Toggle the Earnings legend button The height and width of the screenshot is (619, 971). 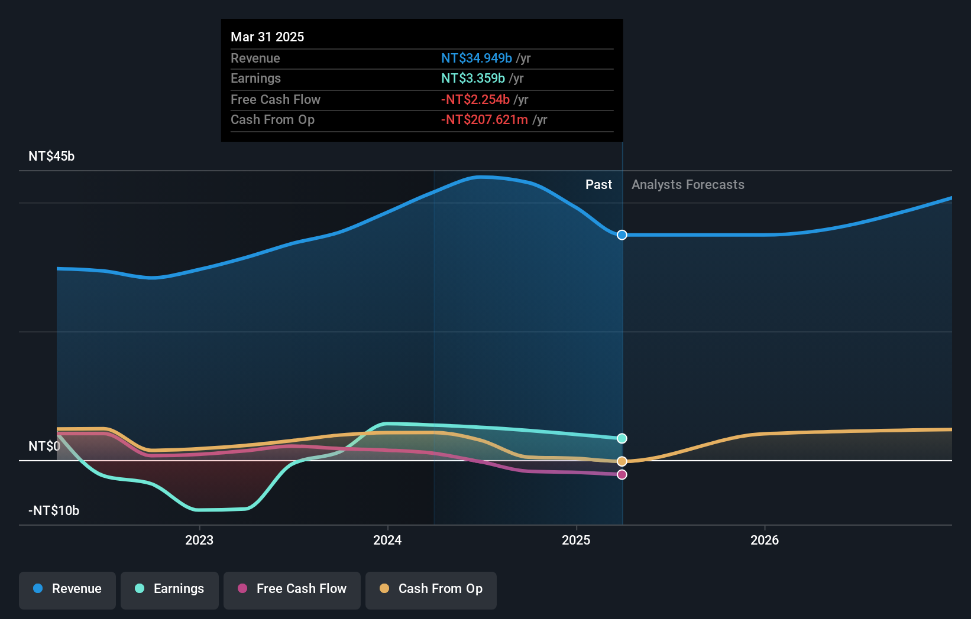(170, 590)
